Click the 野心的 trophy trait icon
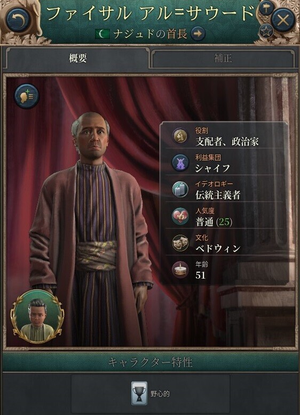Image resolution: width=300 pixels, height=415 pixels. [x=139, y=393]
